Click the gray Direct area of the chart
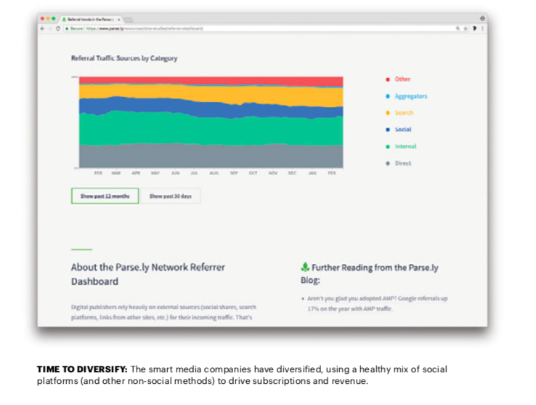Image resolution: width=536 pixels, height=405 pixels. point(211,157)
